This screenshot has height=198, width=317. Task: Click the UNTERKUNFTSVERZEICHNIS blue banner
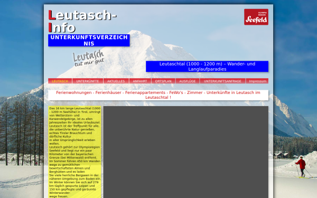pyautogui.click(x=89, y=41)
